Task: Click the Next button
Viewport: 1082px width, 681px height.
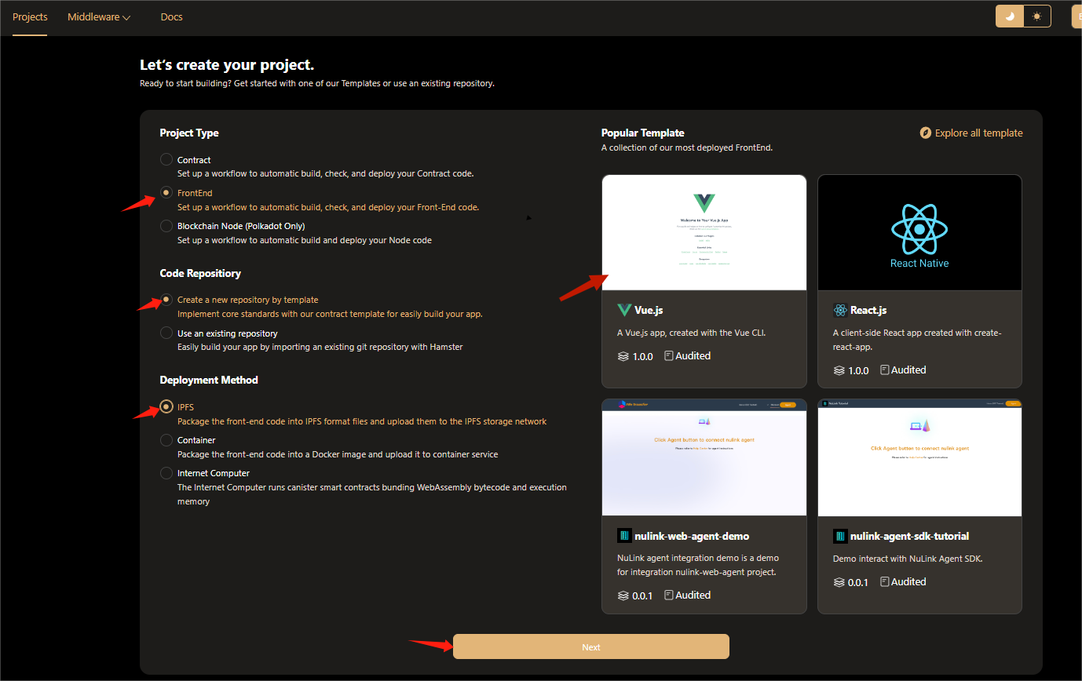Action: (x=591, y=646)
